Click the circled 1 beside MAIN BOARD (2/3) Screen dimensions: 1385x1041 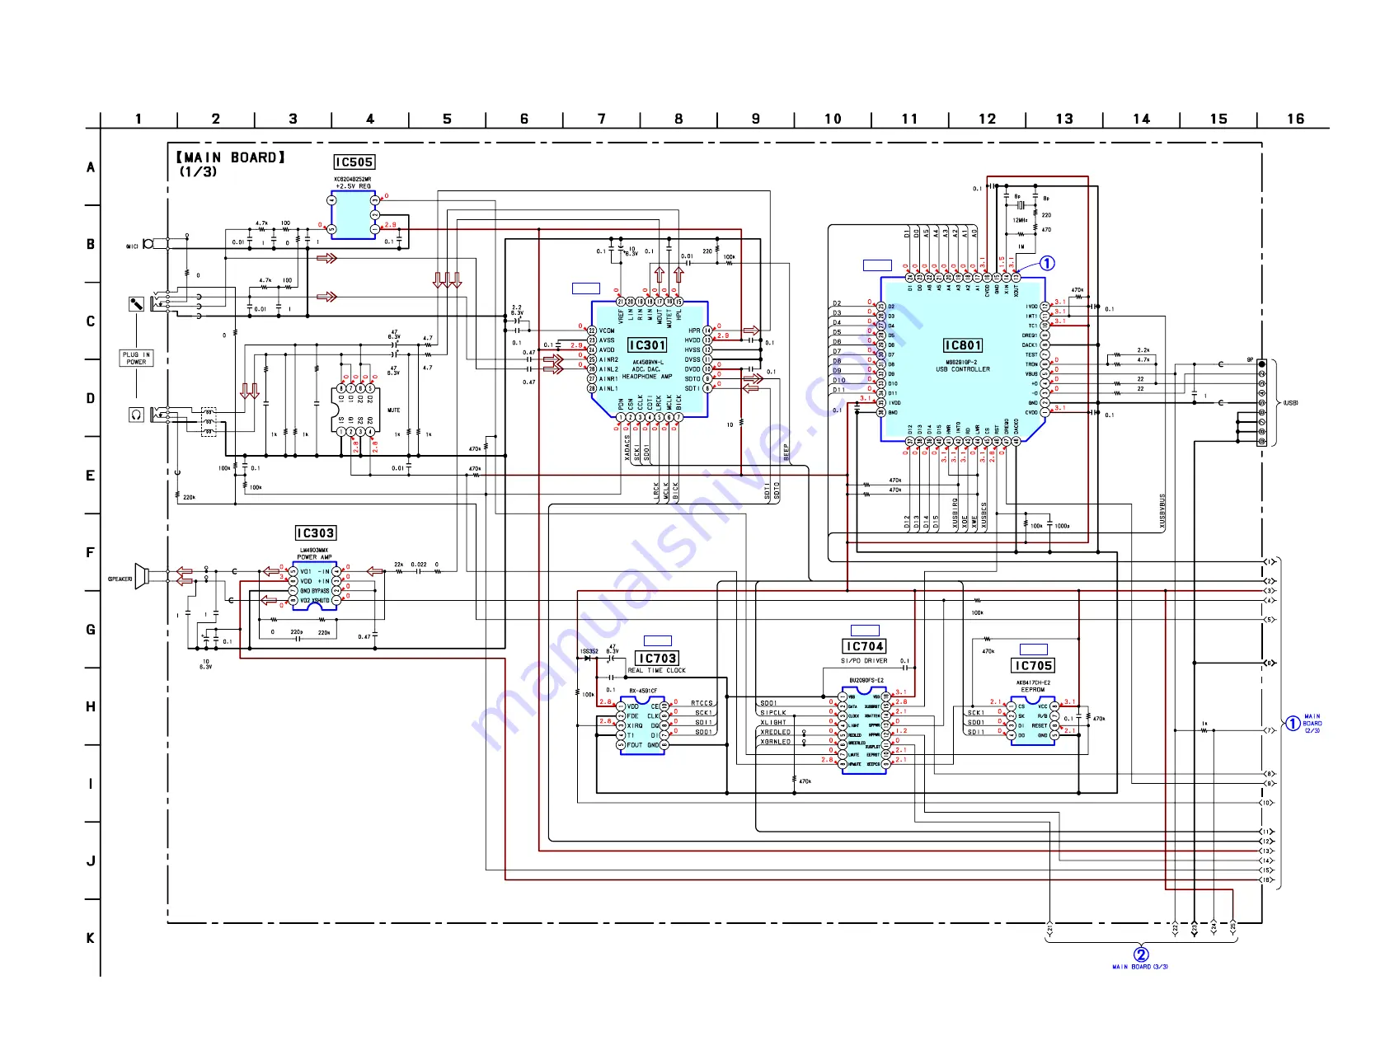pos(1293,724)
